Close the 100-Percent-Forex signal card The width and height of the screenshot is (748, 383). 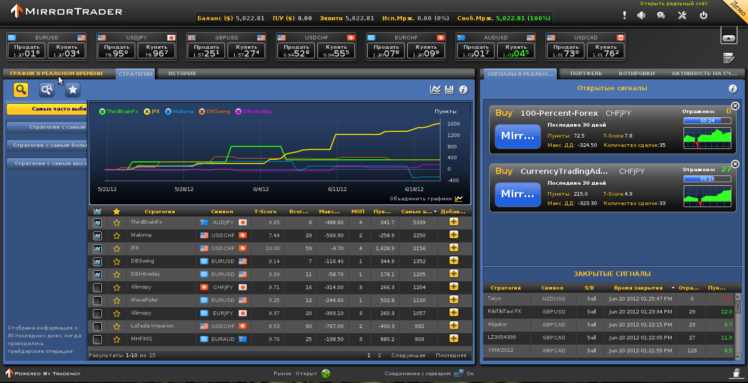point(735,106)
